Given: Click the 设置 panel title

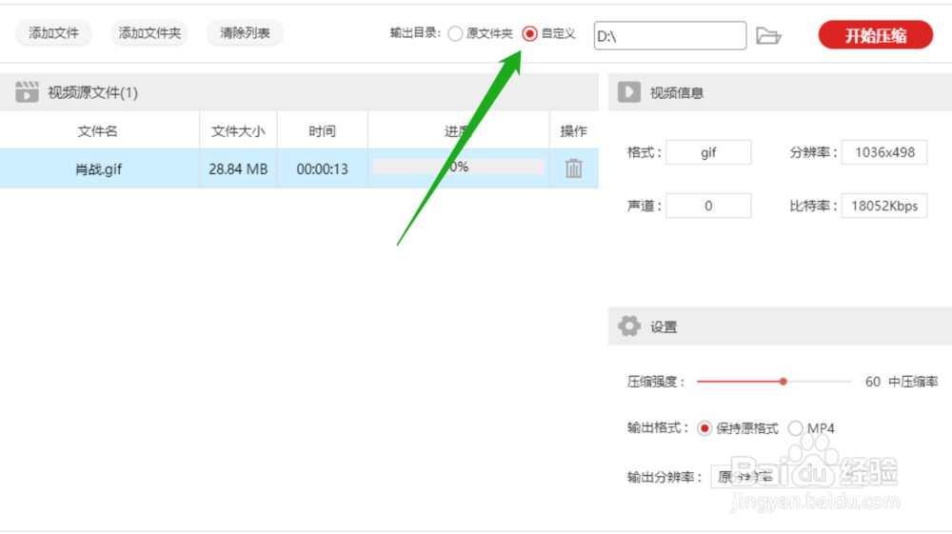Looking at the screenshot, I should pyautogui.click(x=664, y=327).
